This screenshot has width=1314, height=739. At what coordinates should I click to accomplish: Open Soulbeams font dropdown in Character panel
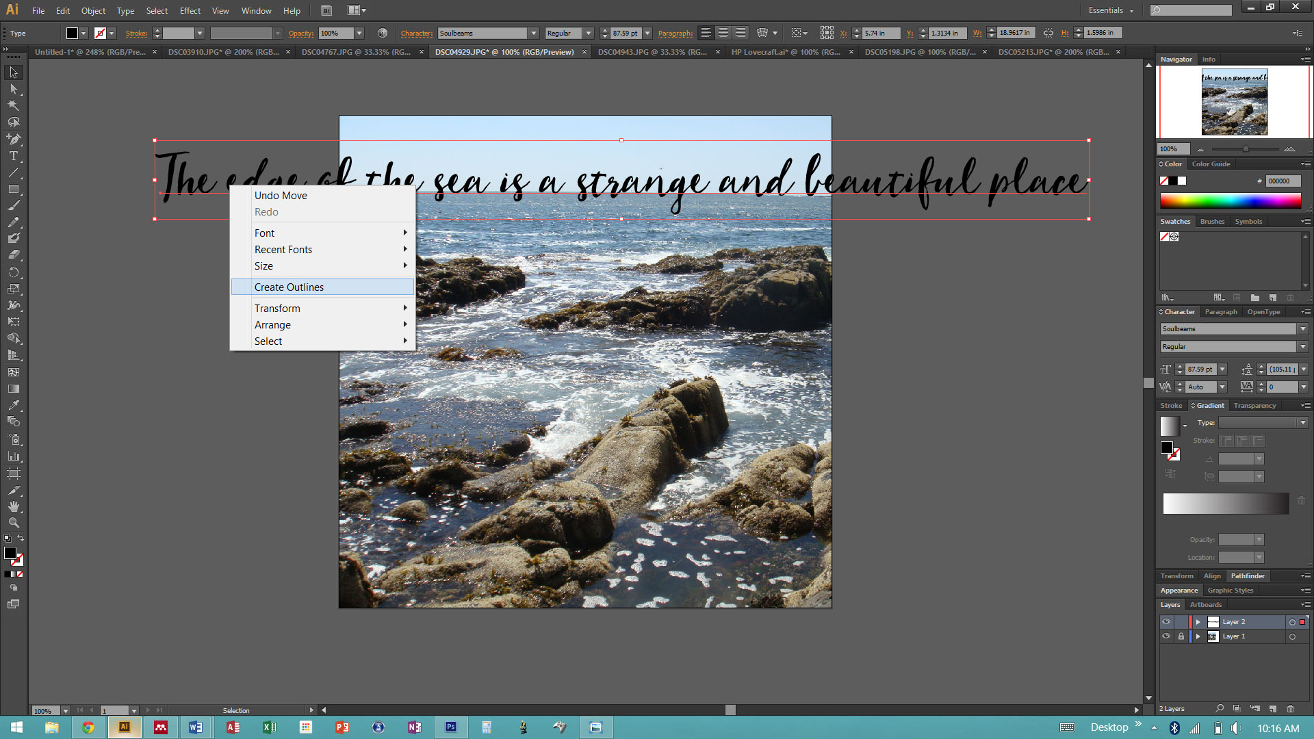click(x=1303, y=329)
